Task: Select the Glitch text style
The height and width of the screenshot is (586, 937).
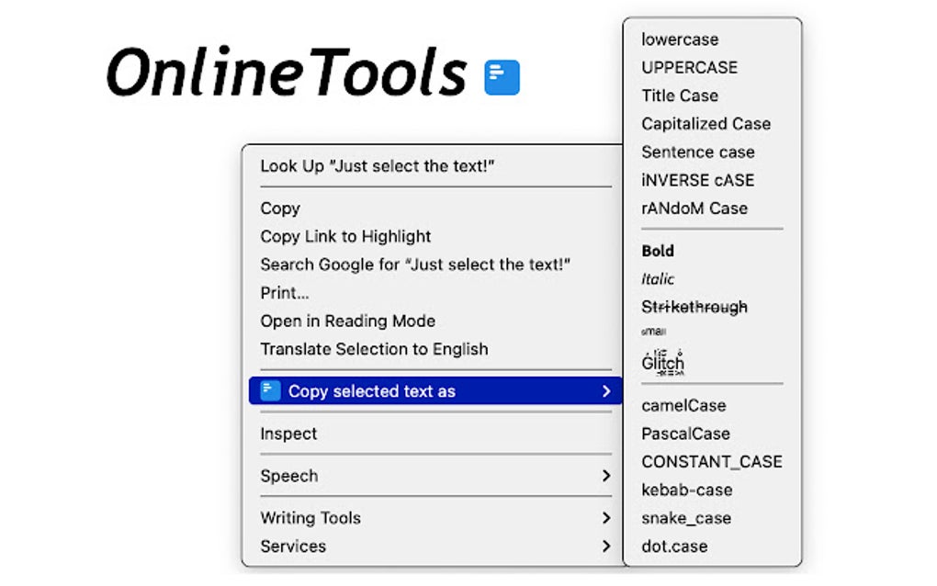Action: pyautogui.click(x=662, y=362)
